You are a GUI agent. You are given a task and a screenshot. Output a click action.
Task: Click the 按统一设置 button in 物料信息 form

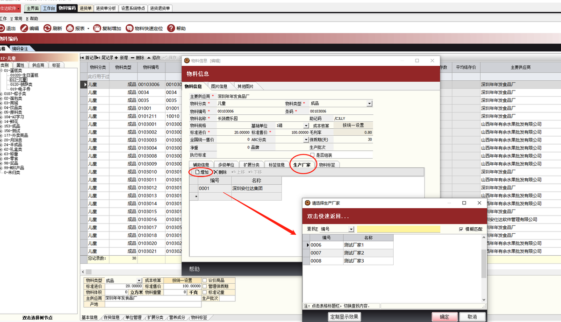[353, 126]
